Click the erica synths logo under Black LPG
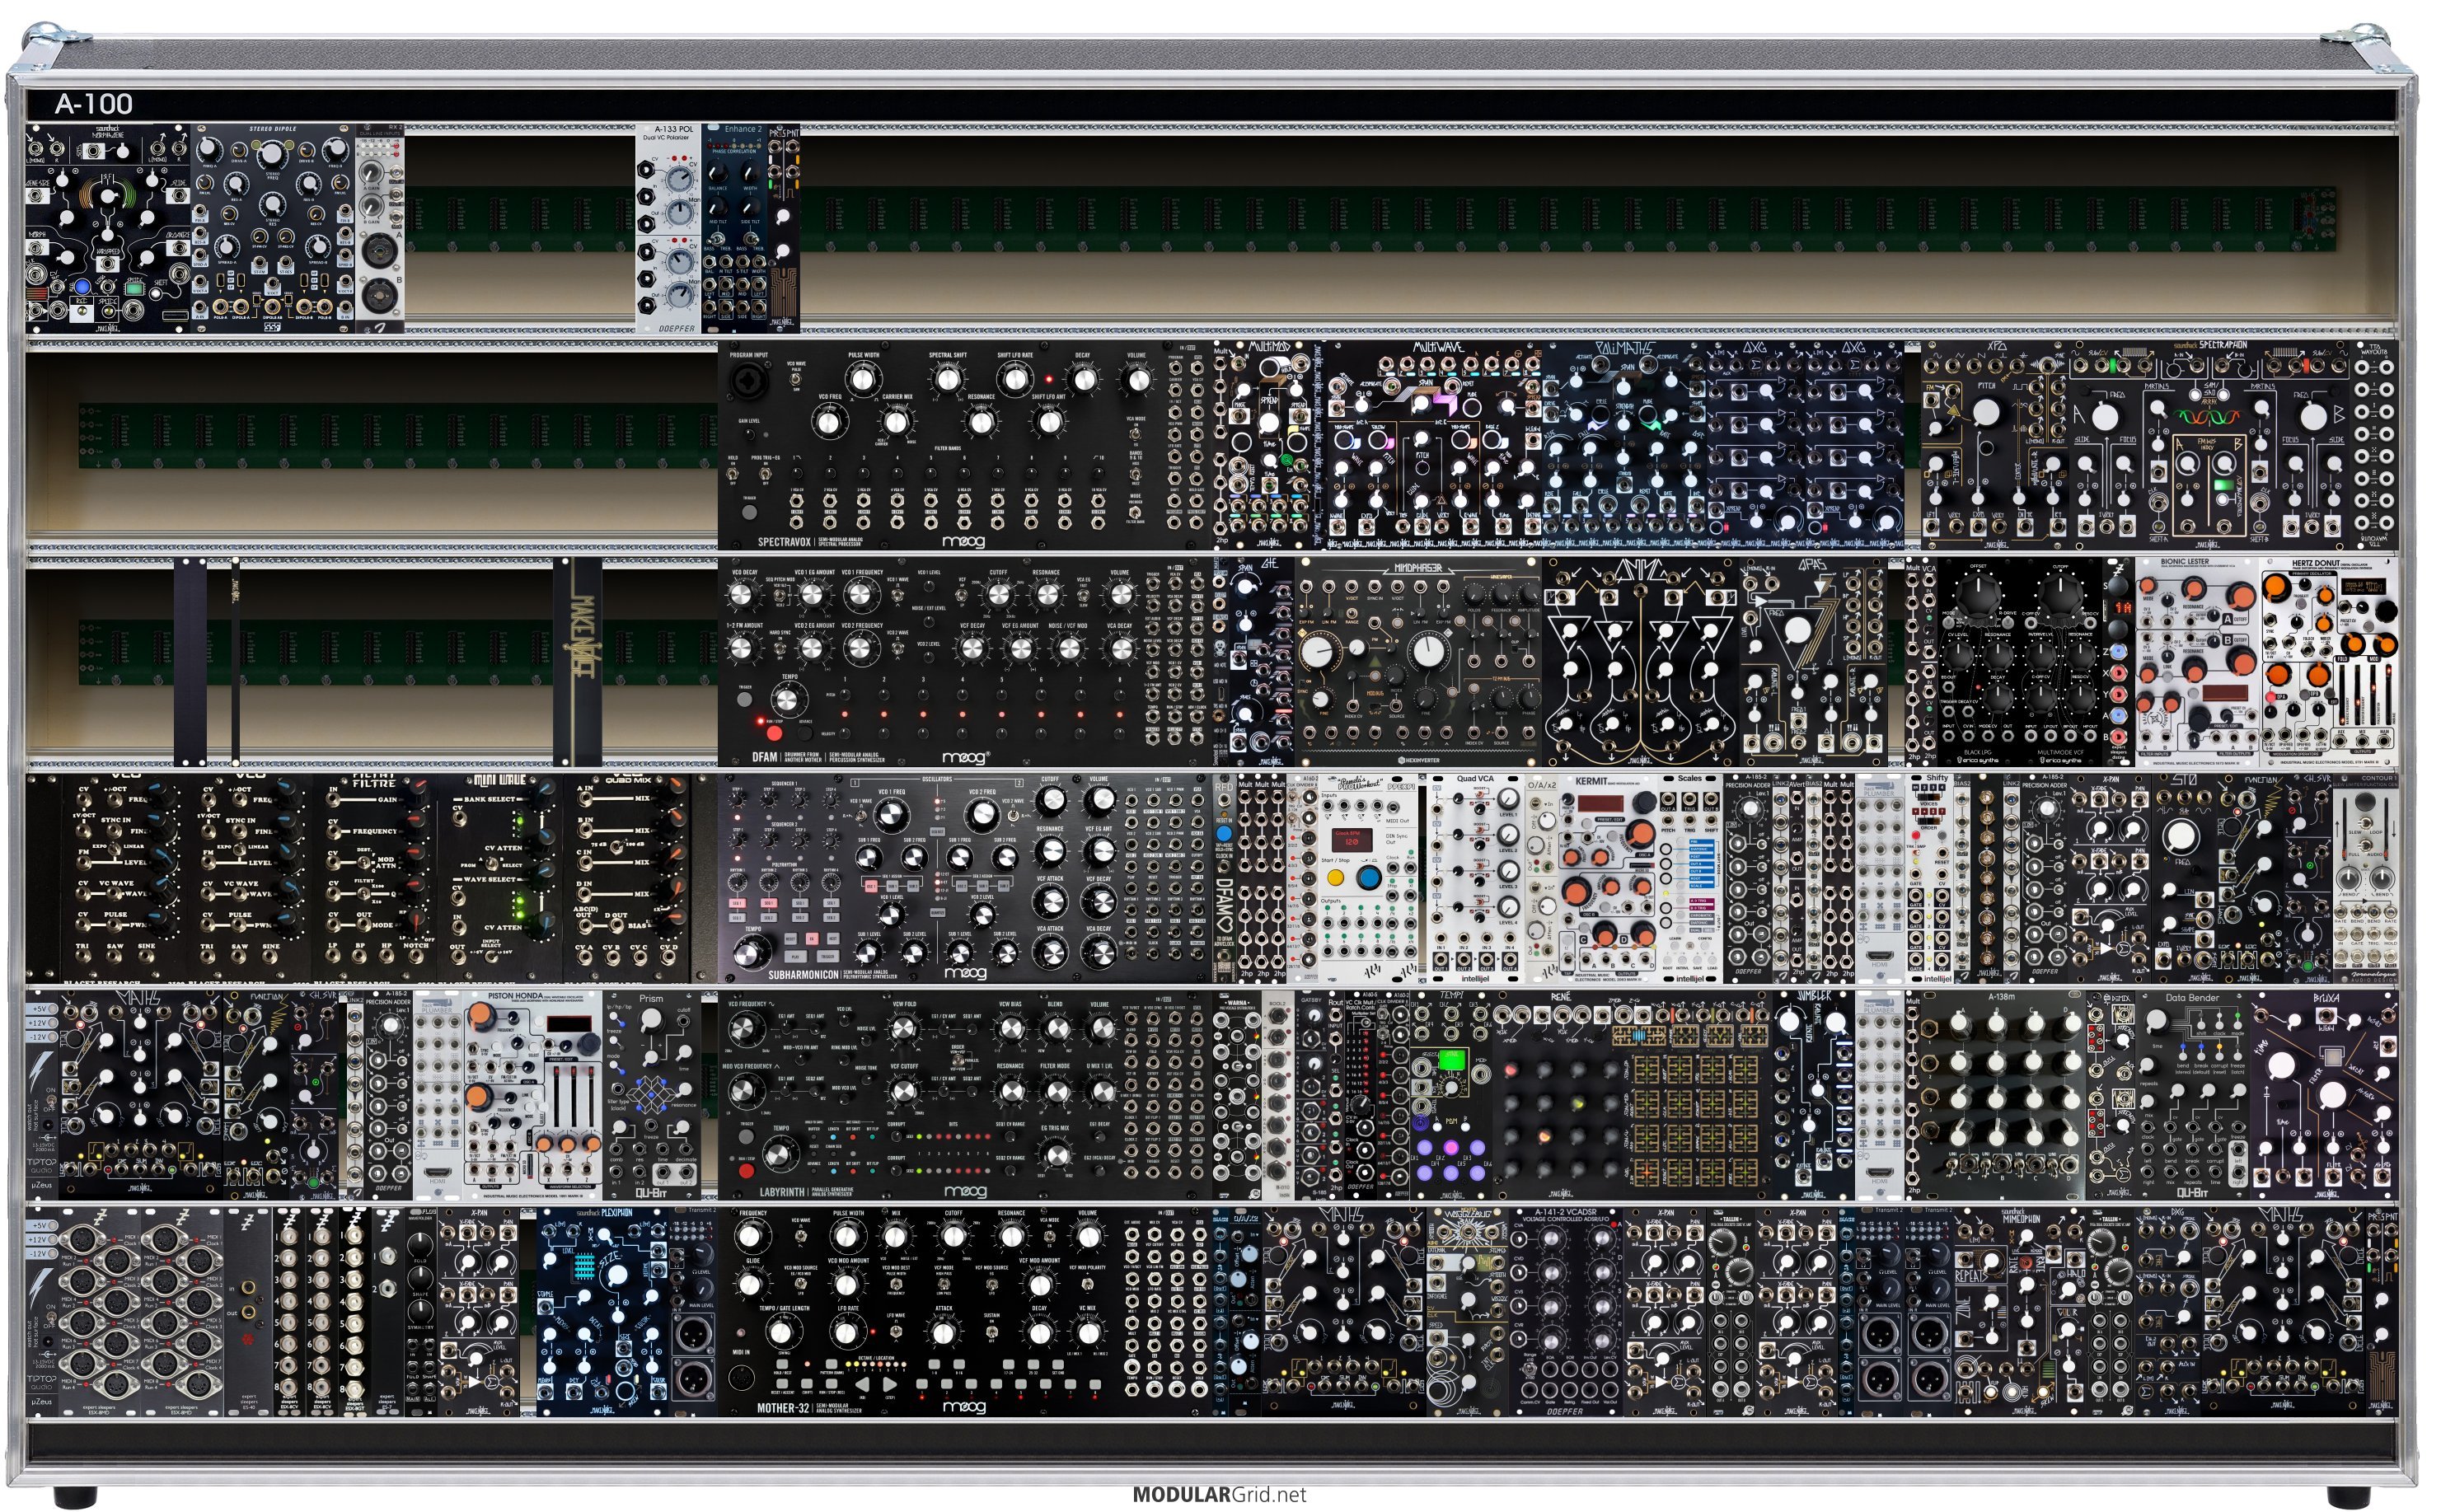2441x1512 pixels. (x=1979, y=760)
